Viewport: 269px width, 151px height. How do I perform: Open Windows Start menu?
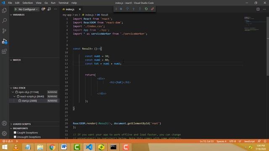pyautogui.click(x=5, y=147)
